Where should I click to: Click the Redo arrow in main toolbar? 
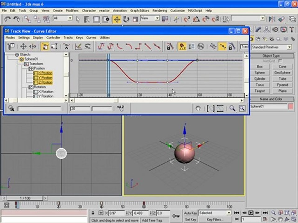tap(17, 19)
